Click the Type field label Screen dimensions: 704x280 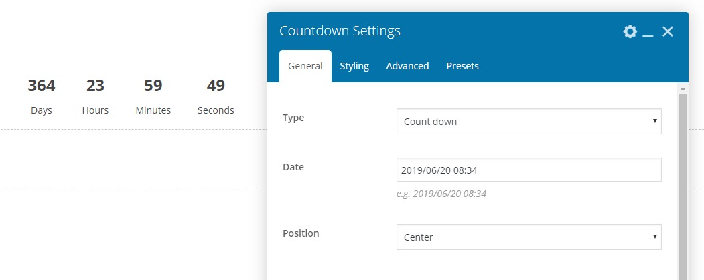pos(293,118)
